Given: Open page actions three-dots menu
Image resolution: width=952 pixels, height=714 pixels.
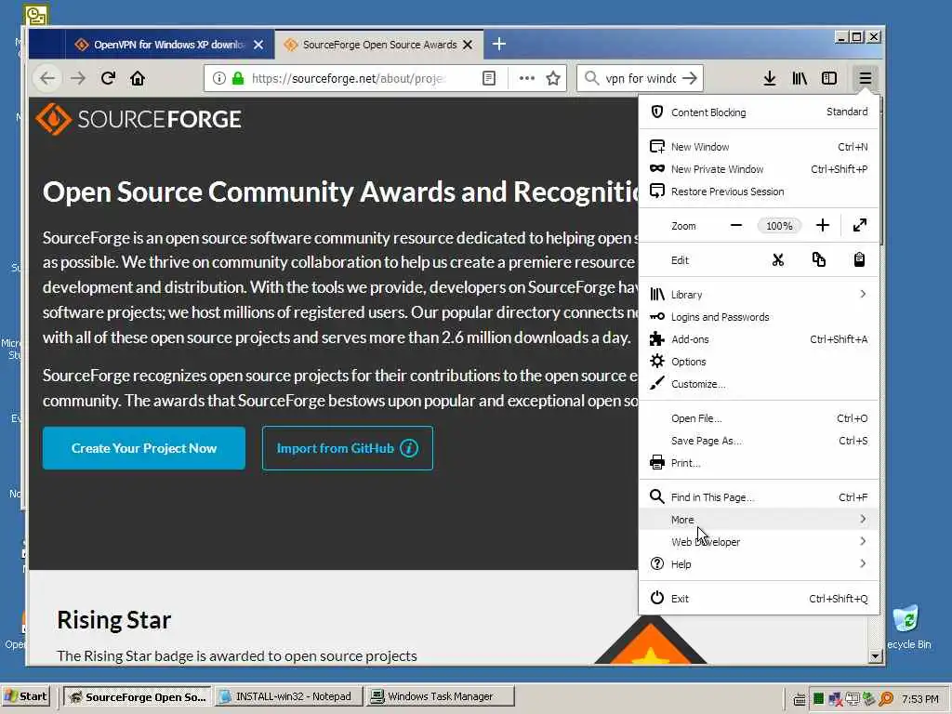Looking at the screenshot, I should pos(527,78).
